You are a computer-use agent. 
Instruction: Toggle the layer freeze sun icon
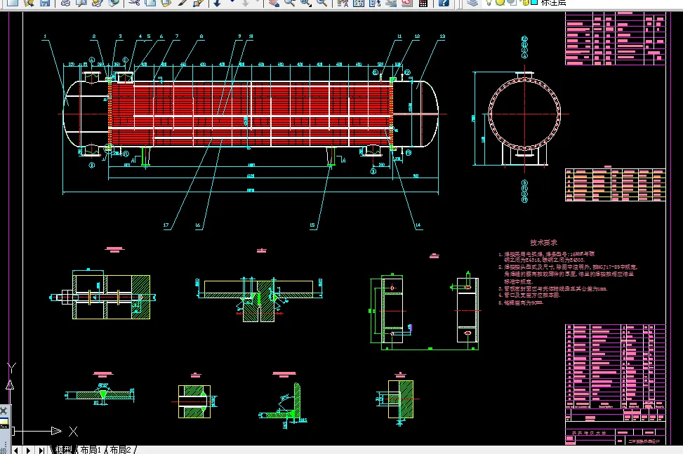click(x=500, y=2)
